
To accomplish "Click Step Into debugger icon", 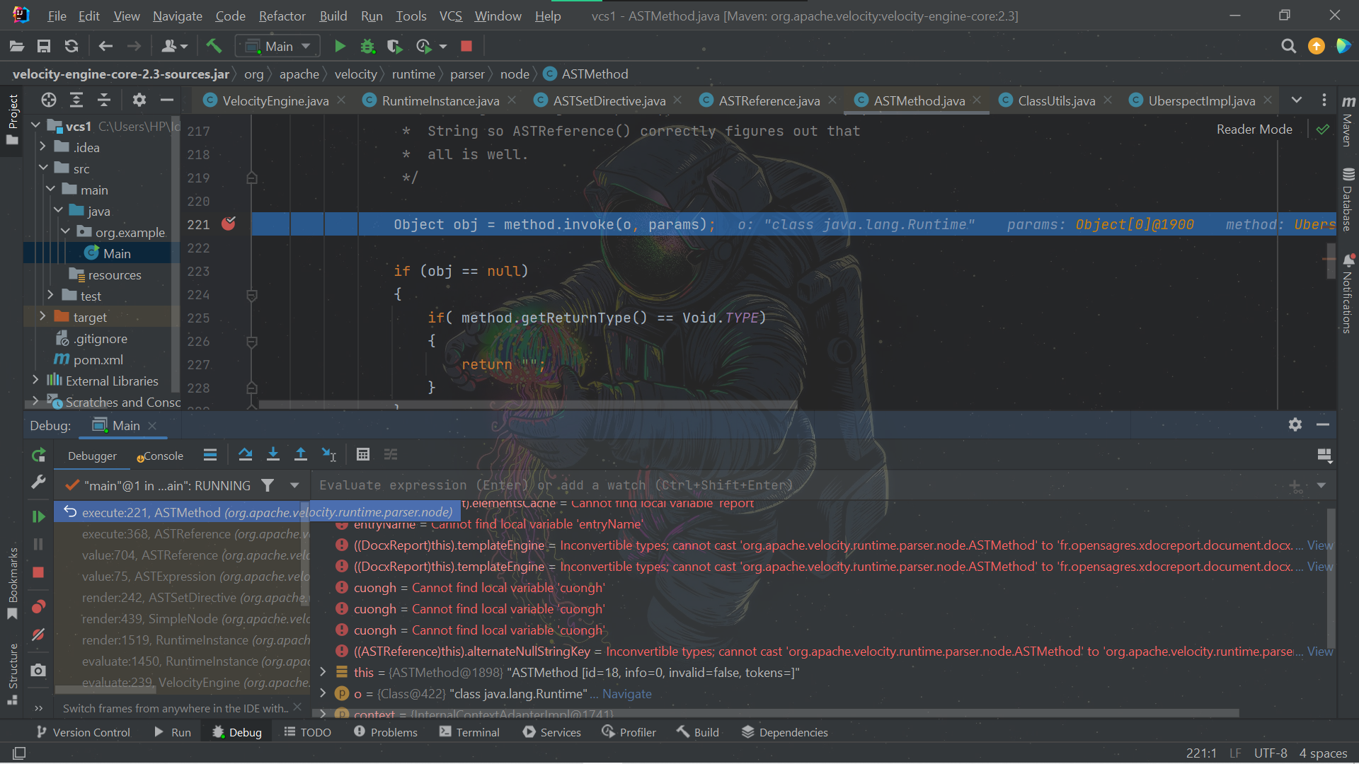I will [273, 455].
